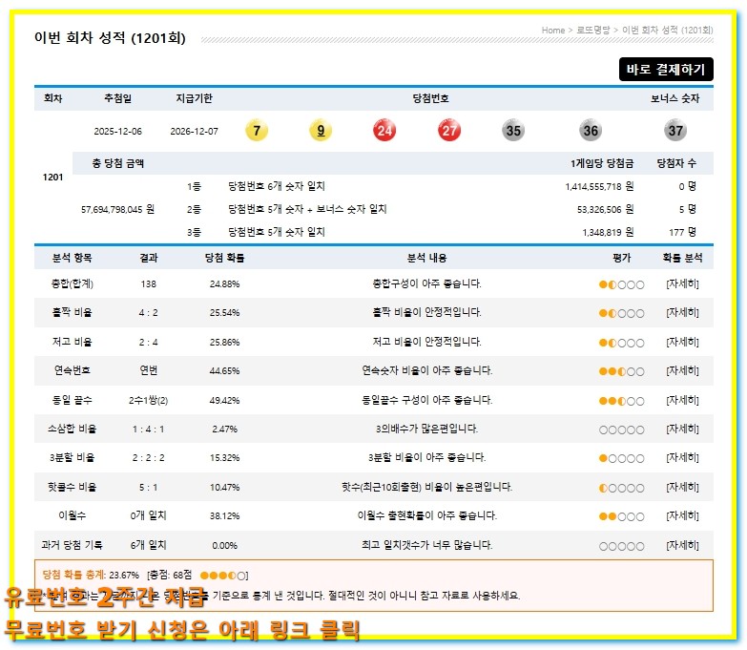Click the 당첨 확률 column header
This screenshot has height=650, width=747.
[x=224, y=258]
